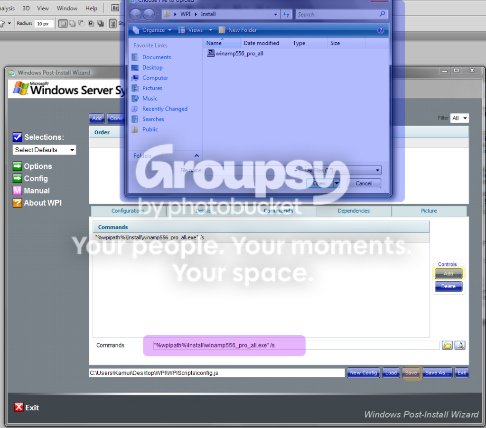Select the winamp command row in Commands list
This screenshot has width=486, height=428.
261,237
